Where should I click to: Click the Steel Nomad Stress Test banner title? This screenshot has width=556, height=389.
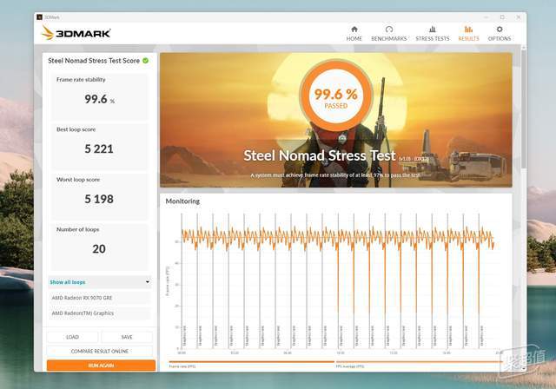point(319,155)
